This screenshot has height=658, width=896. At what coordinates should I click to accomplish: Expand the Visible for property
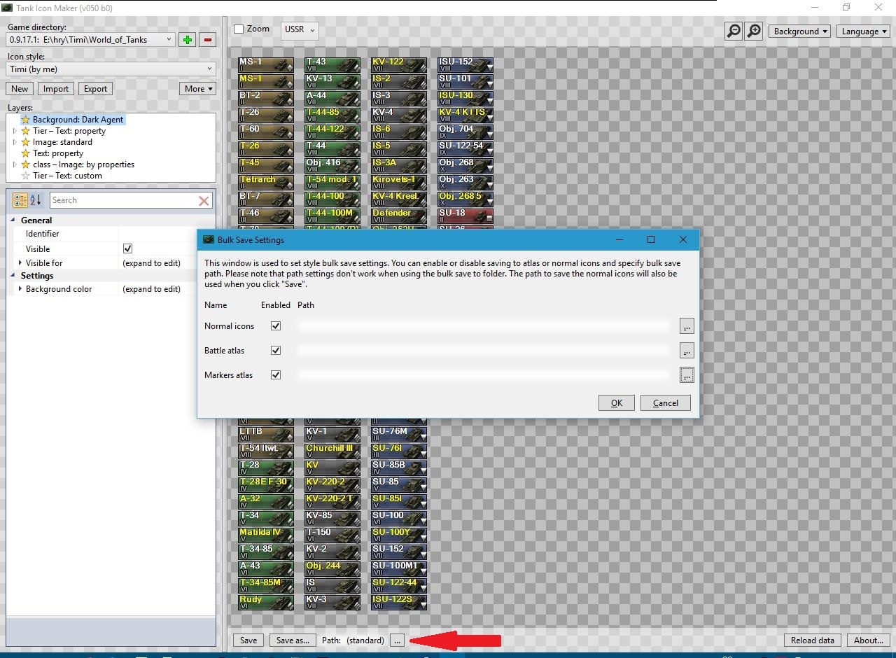tap(20, 263)
